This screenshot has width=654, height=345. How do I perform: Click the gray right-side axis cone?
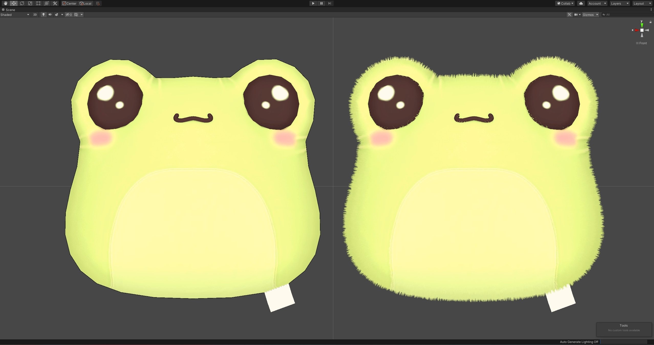pyautogui.click(x=647, y=30)
